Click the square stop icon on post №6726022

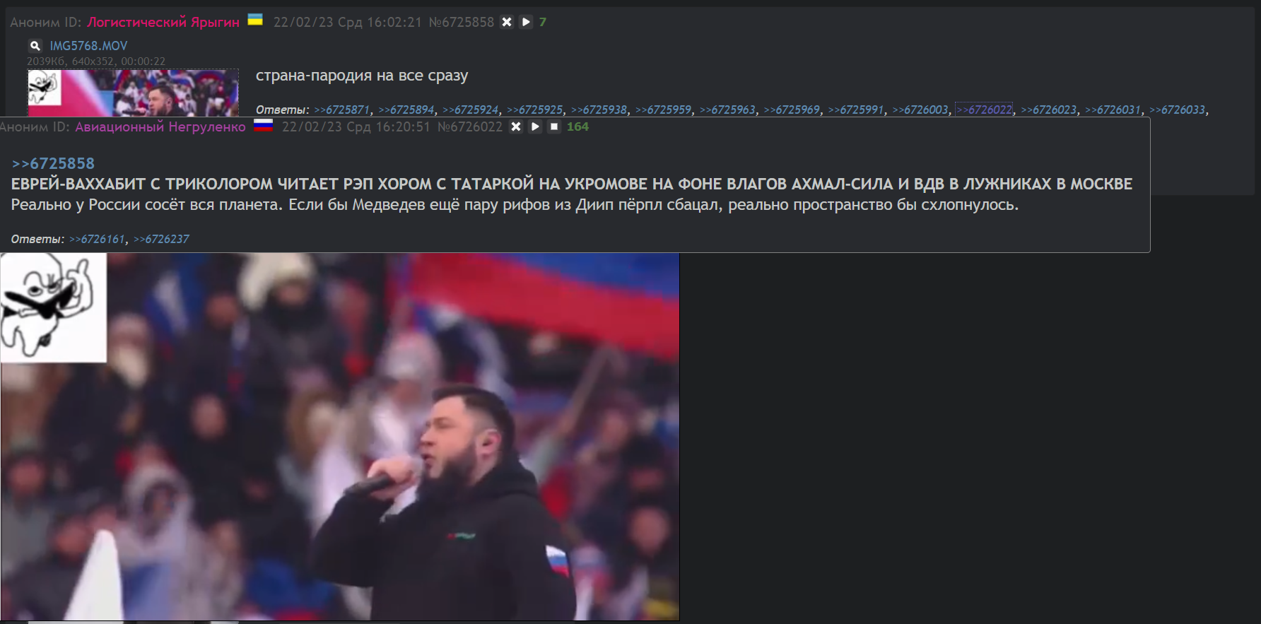(x=554, y=126)
